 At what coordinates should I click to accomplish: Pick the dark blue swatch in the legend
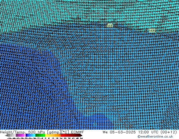pos(27,135)
